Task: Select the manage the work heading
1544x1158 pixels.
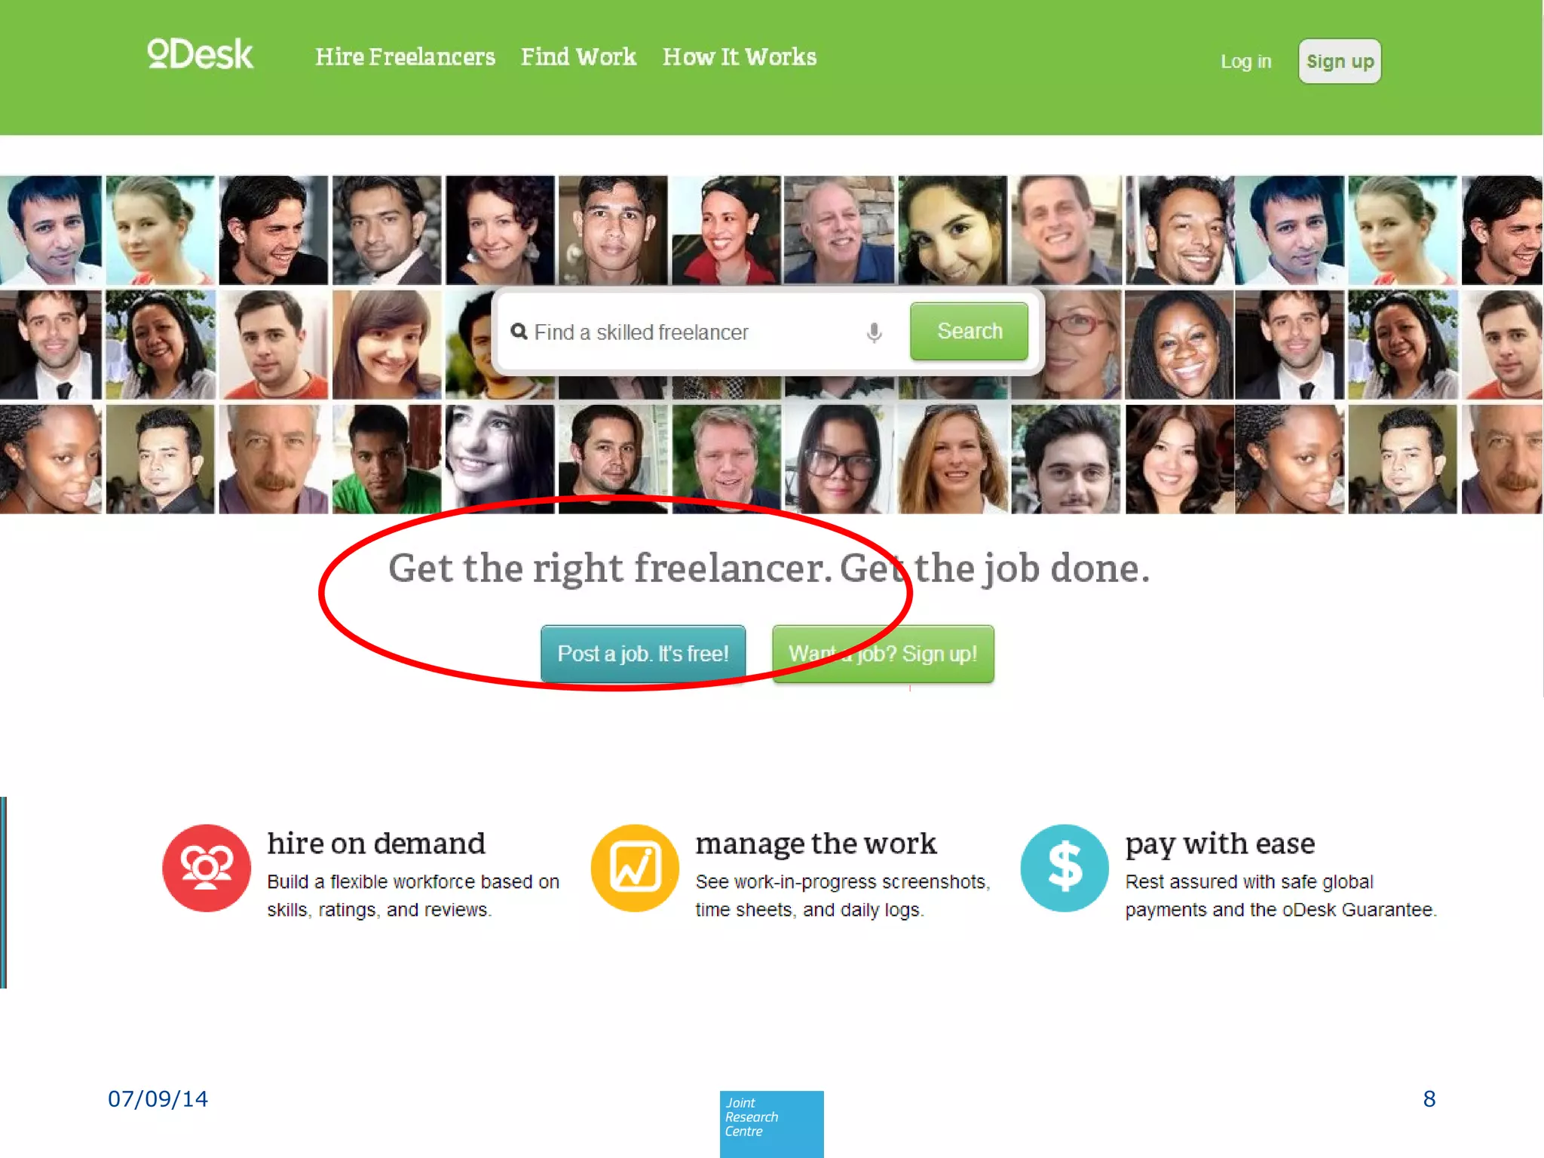Action: (816, 844)
